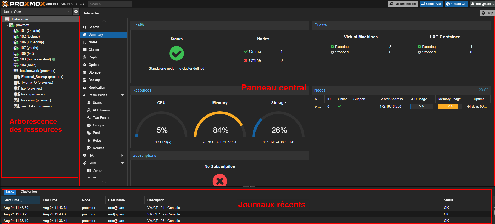Collapse the Permissions submenu
This screenshot has height=224, width=495.
point(122,95)
